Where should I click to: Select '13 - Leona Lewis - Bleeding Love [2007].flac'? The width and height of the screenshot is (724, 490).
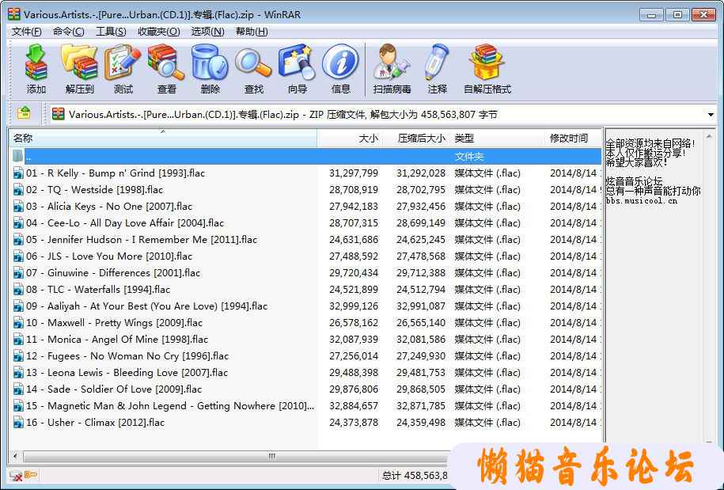tap(127, 373)
